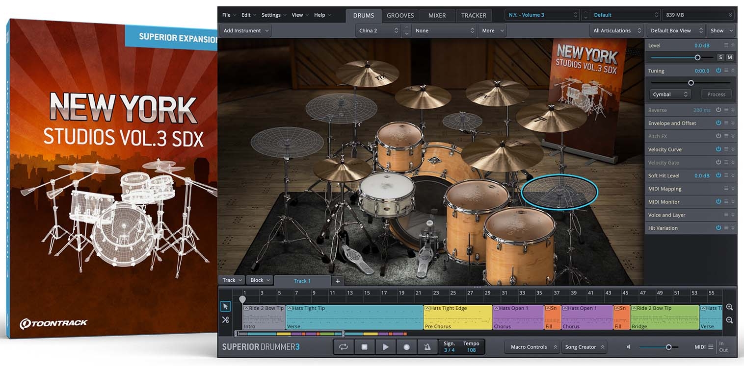Mute the instrument with the M button
This screenshot has height=366, width=744.
point(730,57)
